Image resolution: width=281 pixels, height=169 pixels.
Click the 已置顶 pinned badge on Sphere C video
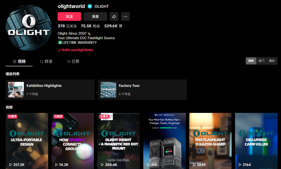coord(58,116)
